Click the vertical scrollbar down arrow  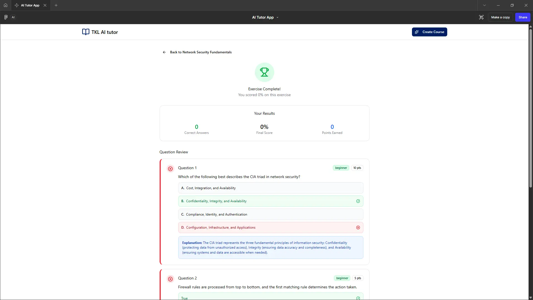[x=531, y=297]
